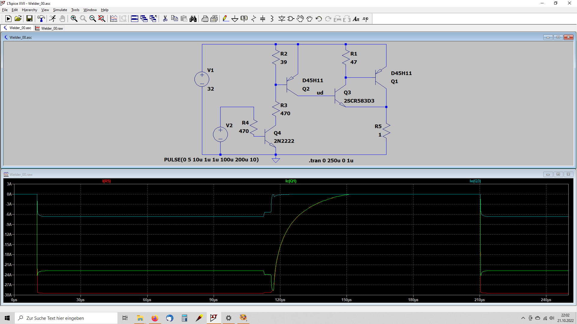Image resolution: width=577 pixels, height=324 pixels.
Task: Click the Autorange waveform icon
Action: pos(114,19)
